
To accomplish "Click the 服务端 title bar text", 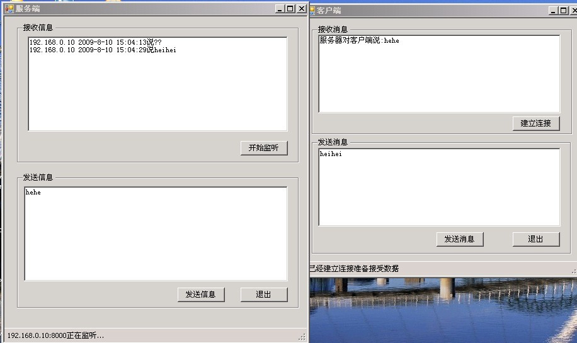I will point(28,8).
